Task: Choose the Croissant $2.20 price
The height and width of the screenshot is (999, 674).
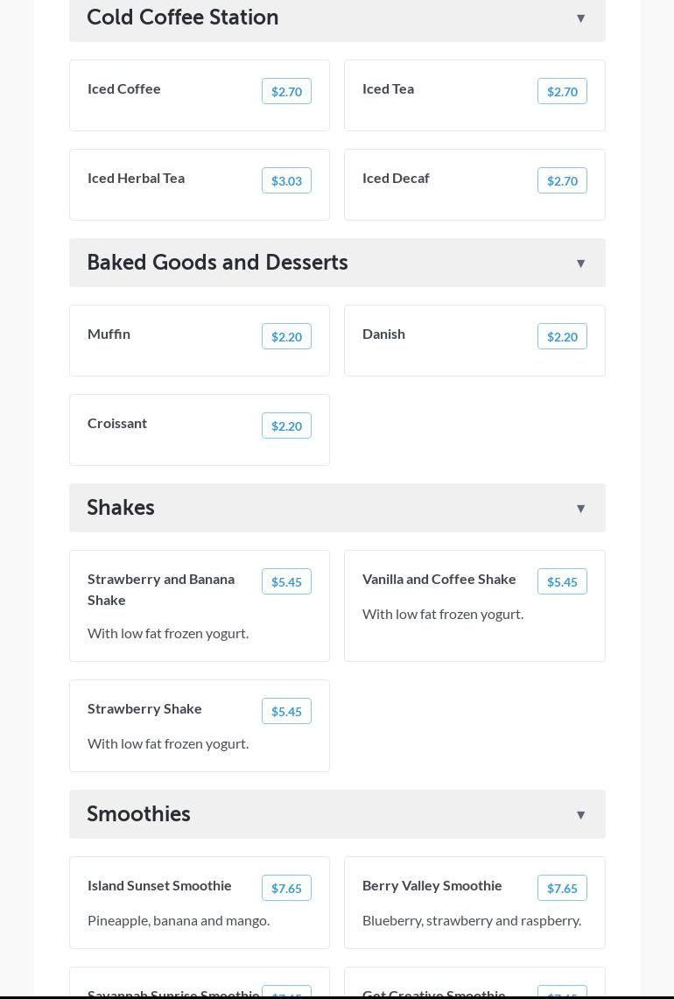Action: point(286,426)
